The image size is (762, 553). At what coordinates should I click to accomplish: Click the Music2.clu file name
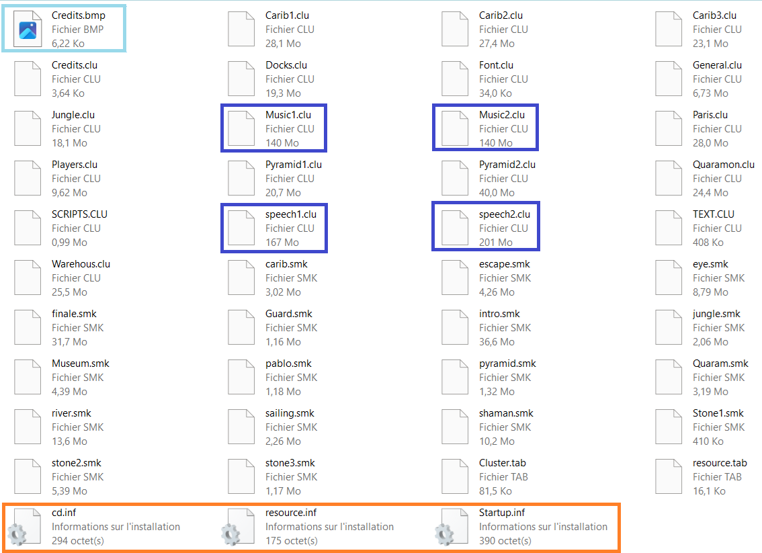[501, 115]
